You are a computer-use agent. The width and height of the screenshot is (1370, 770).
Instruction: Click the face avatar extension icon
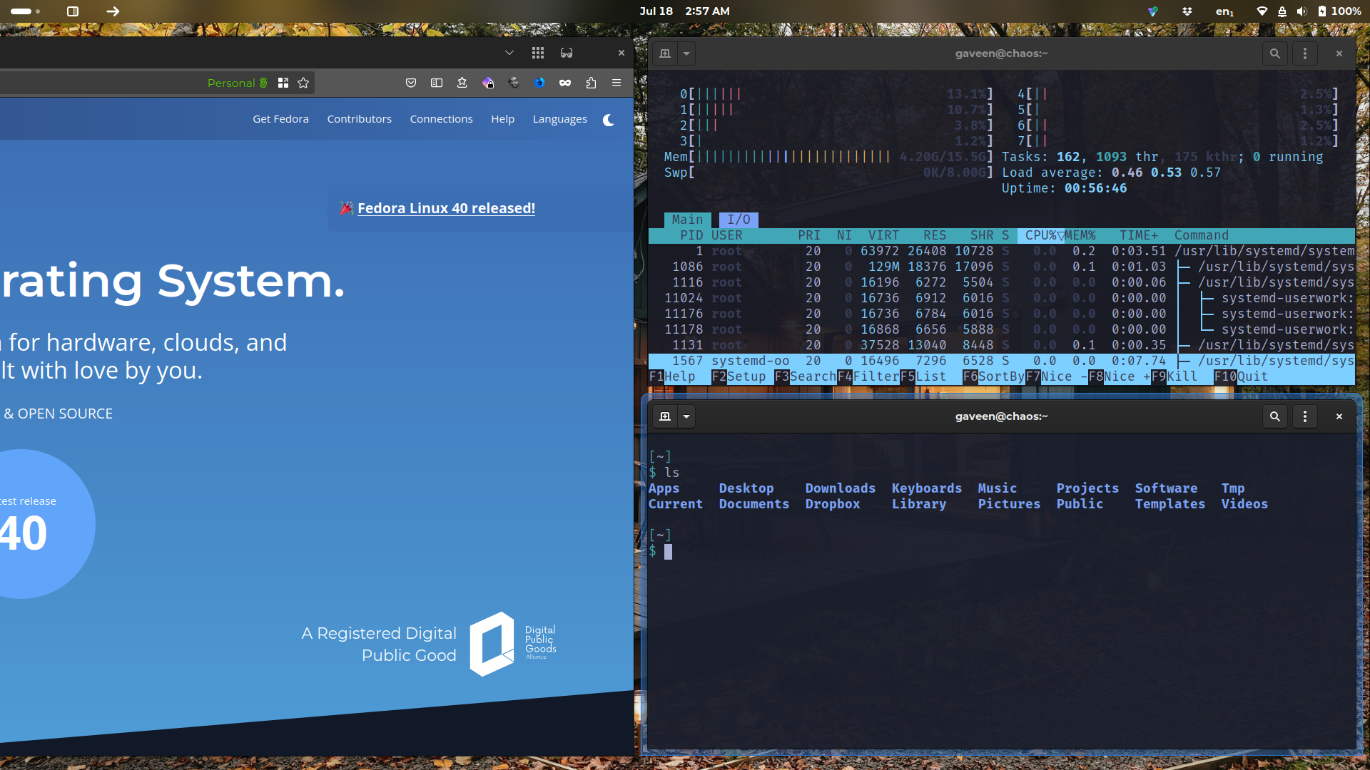pos(514,83)
